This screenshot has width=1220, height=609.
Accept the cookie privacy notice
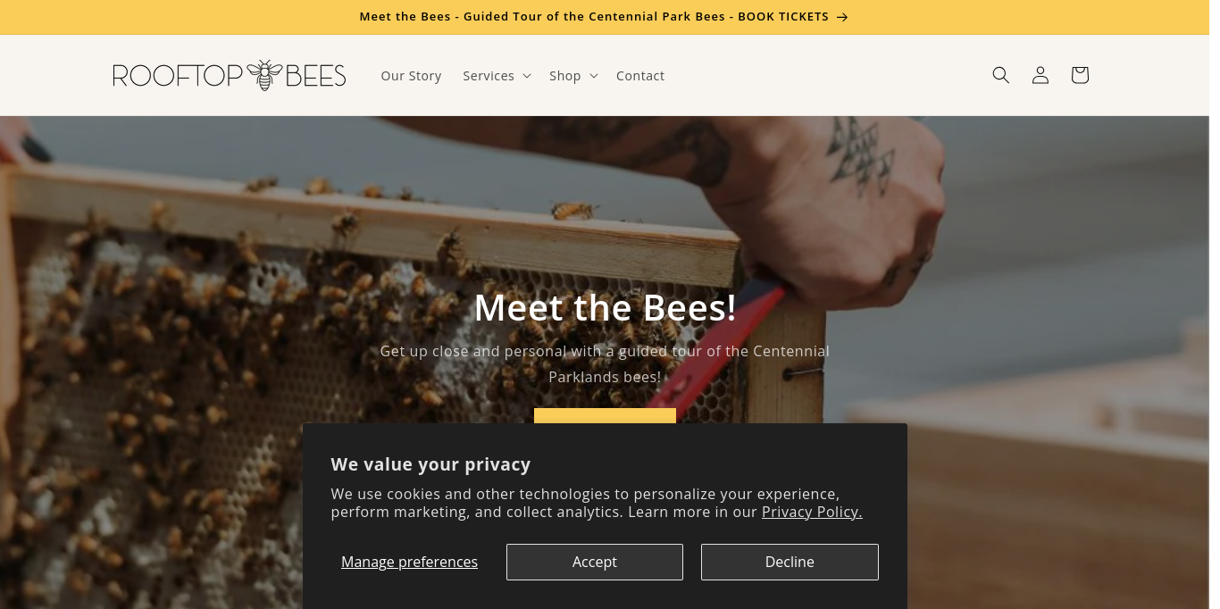pos(594,562)
